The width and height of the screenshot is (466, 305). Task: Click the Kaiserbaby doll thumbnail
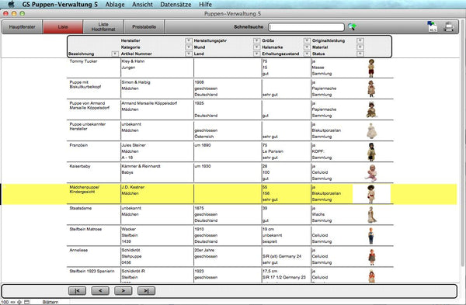(371, 173)
